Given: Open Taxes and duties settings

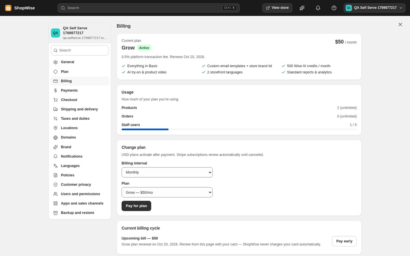Looking at the screenshot, I should (x=80, y=119).
